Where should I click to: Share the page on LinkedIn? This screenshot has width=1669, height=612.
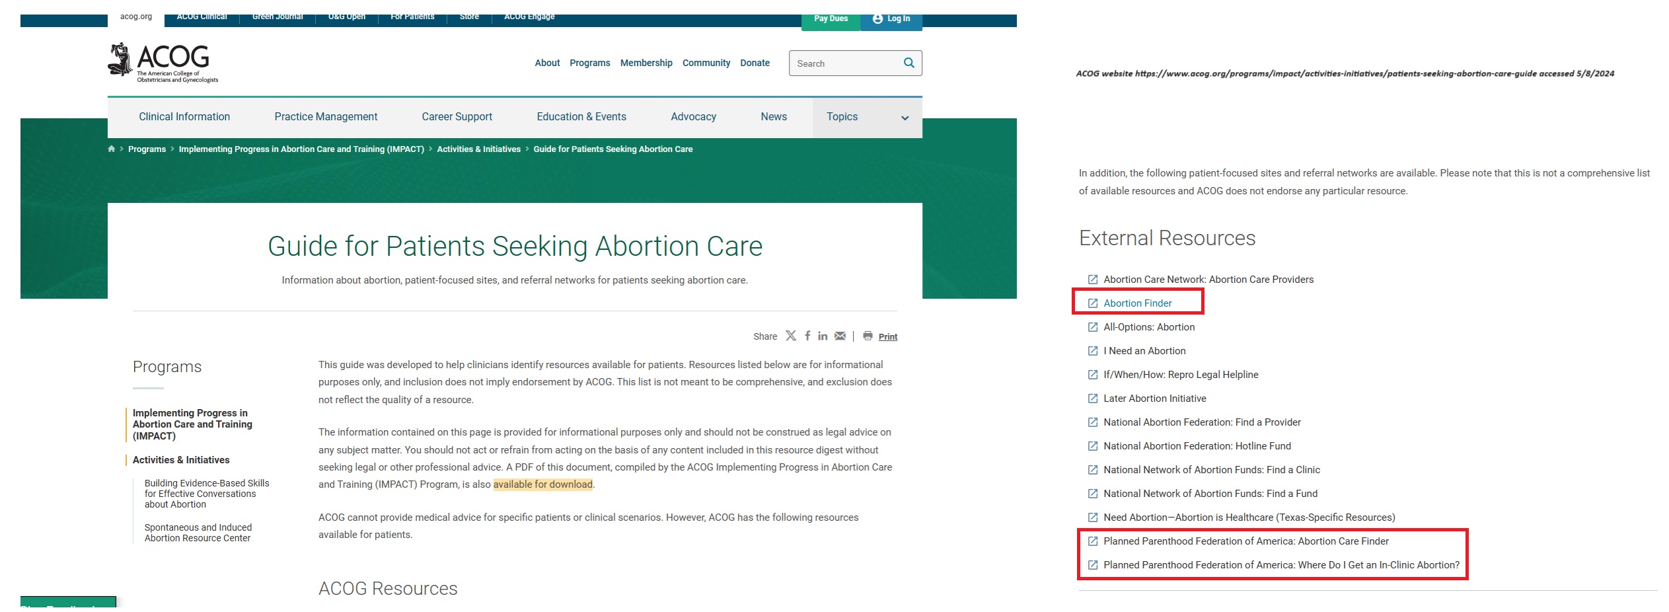click(x=823, y=336)
